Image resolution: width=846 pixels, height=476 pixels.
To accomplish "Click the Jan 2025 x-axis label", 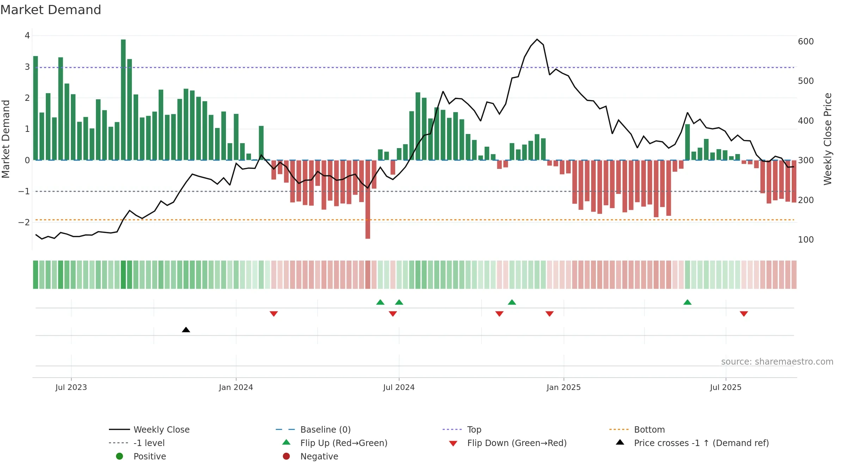I will click(x=564, y=387).
